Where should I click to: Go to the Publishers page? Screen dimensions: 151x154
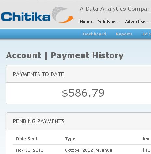point(108,21)
